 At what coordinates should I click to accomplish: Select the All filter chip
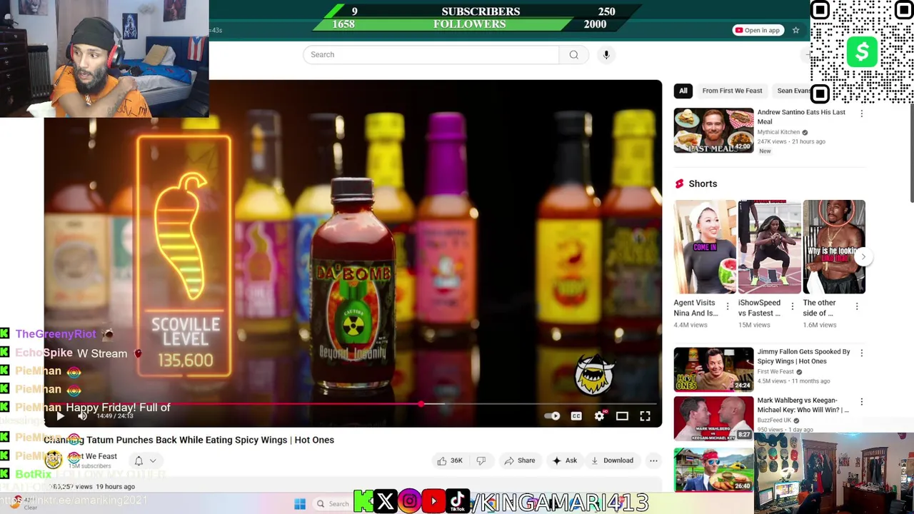tap(683, 91)
